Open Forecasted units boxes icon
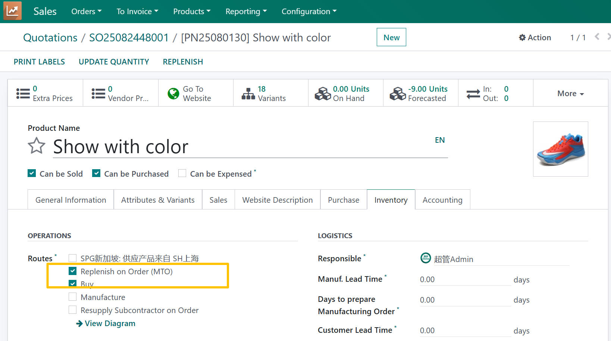Screen dimensions: 611x341 pos(398,94)
